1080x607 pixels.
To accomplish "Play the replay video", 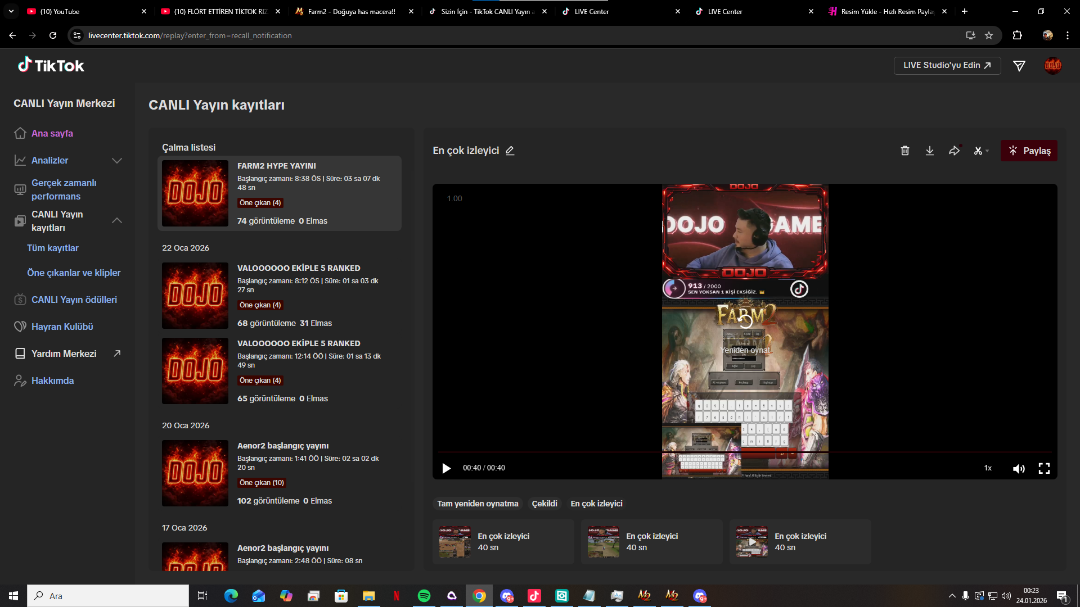I will click(447, 468).
